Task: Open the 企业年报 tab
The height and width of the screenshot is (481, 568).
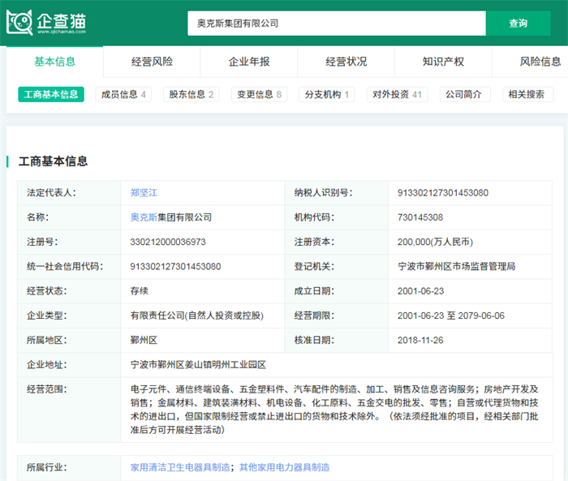Action: click(249, 62)
